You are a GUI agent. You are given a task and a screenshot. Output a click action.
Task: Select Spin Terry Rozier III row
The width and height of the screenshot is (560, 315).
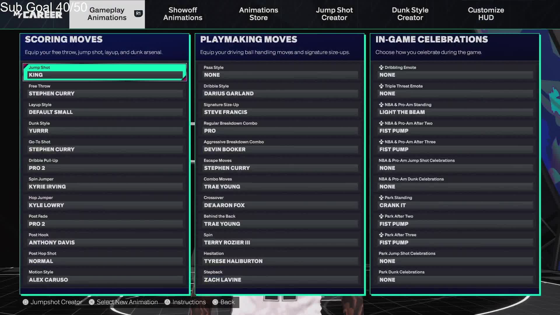[280, 239]
